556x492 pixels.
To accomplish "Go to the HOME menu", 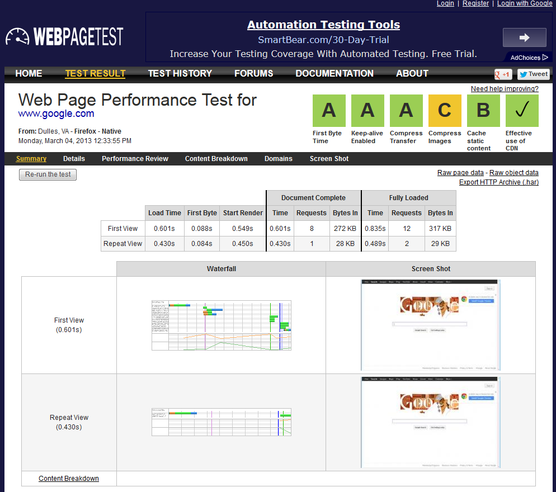I will click(29, 73).
